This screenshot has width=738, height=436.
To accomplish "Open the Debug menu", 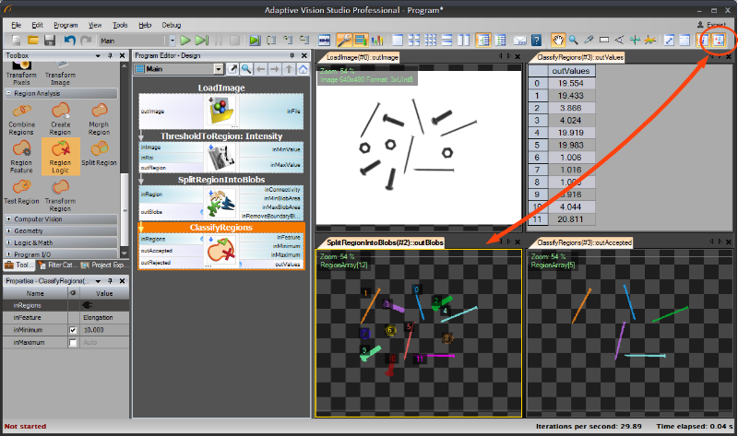I will click(x=172, y=25).
